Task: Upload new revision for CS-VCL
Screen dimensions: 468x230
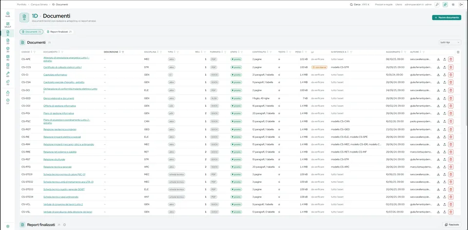Action: tap(445, 204)
